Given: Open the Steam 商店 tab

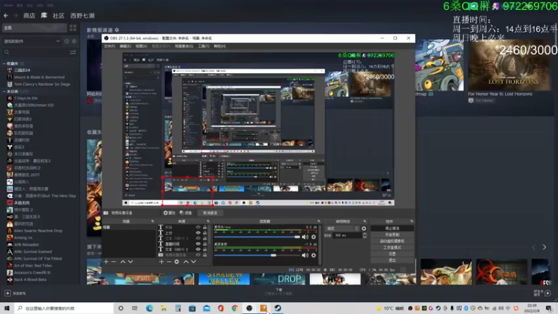Looking at the screenshot, I should click(x=29, y=15).
